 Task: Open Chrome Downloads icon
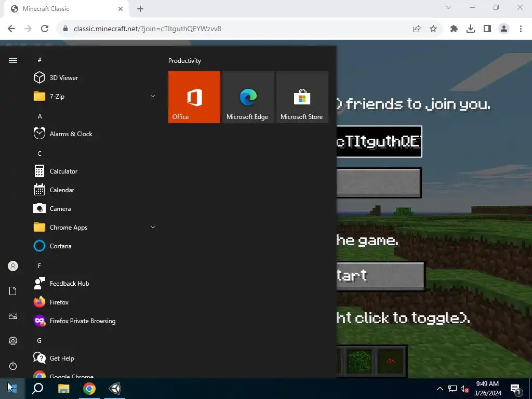tap(471, 29)
